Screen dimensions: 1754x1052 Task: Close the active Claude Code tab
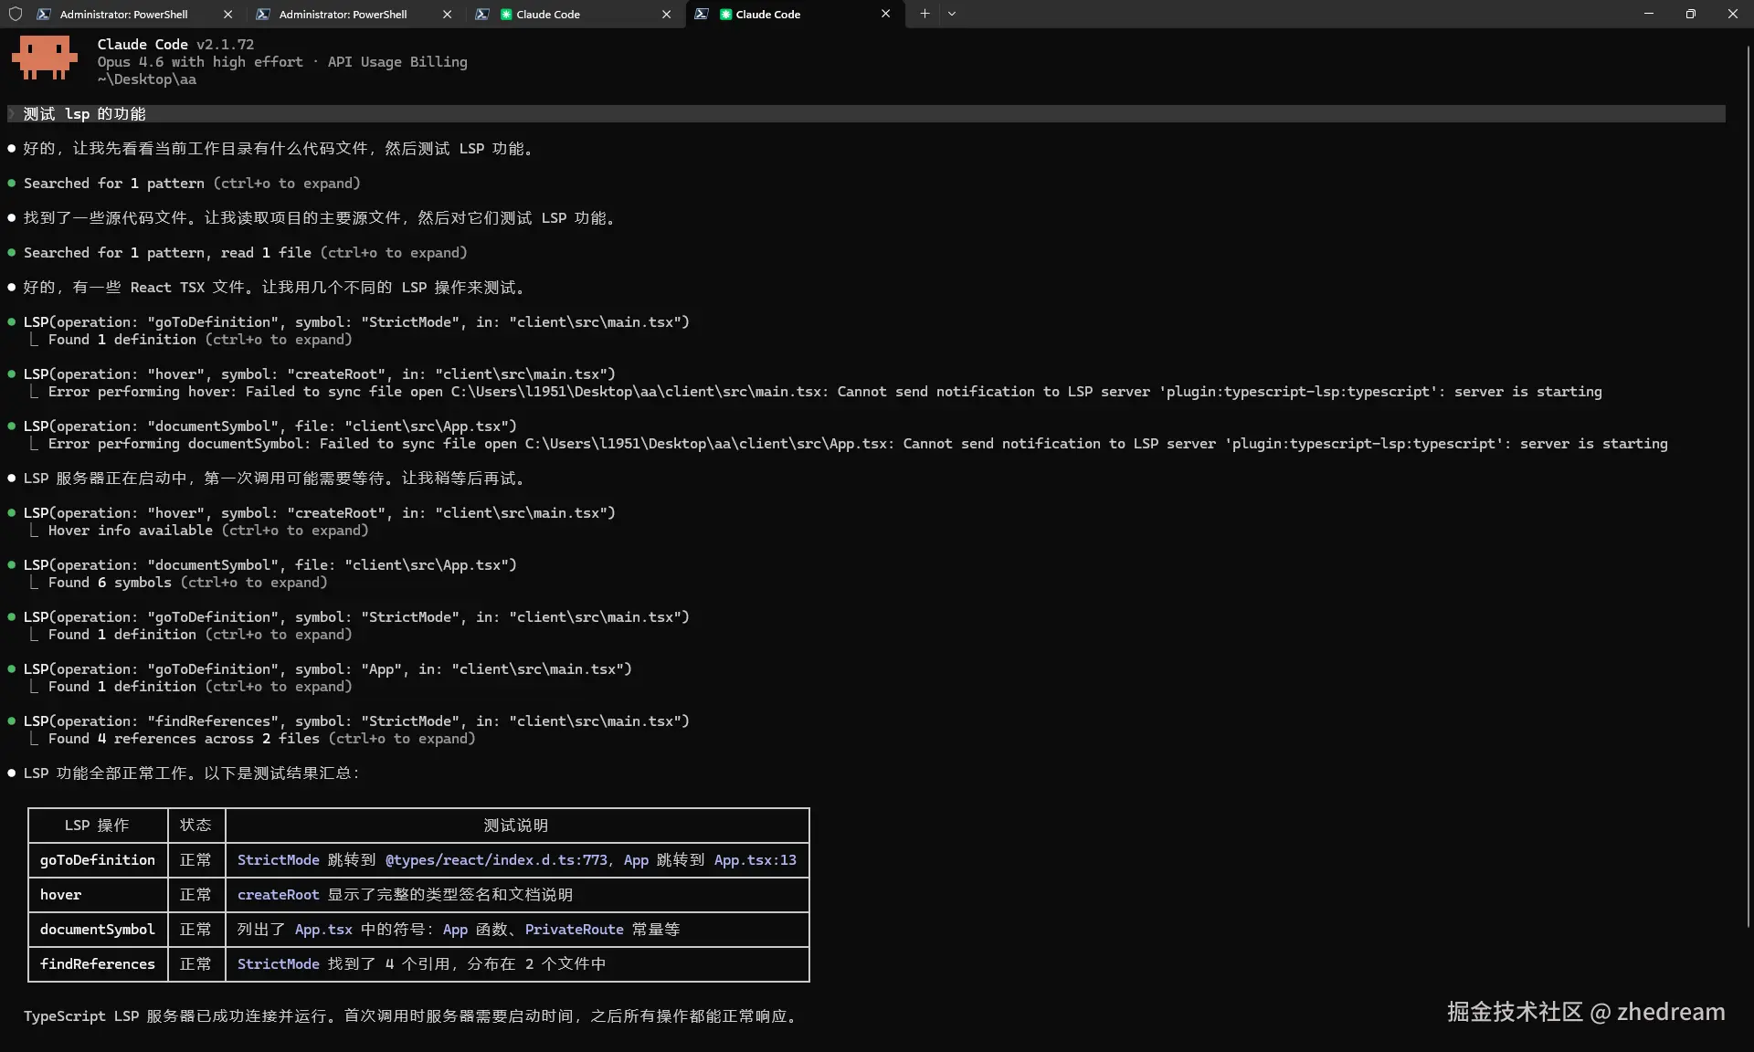click(885, 14)
